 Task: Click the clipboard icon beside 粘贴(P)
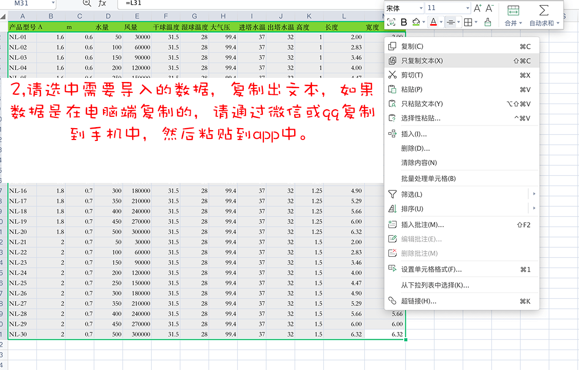[392, 89]
